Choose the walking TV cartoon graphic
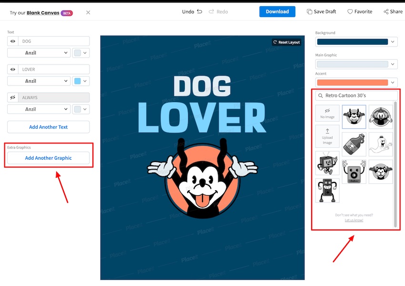 coord(327,163)
